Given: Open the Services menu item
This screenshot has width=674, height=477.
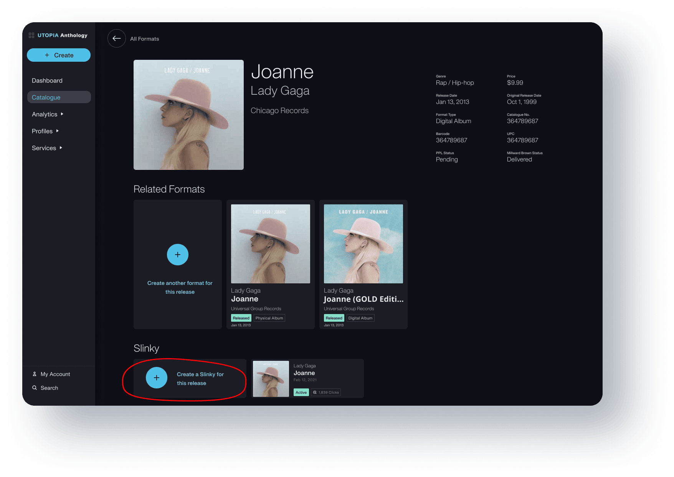Looking at the screenshot, I should pyautogui.click(x=44, y=148).
